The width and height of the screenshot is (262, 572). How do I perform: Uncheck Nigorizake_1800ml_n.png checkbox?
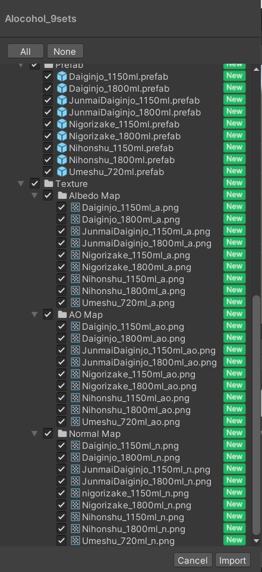61,505
